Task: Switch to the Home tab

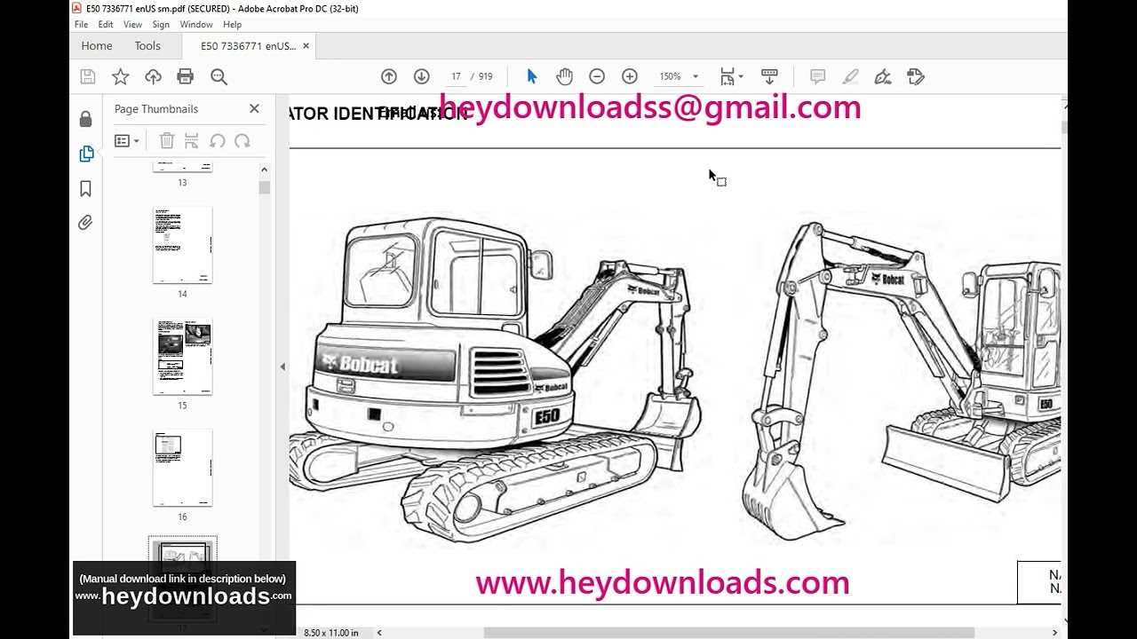Action: point(97,46)
